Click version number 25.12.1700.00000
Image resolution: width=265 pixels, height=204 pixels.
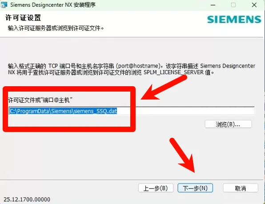click(x=27, y=200)
